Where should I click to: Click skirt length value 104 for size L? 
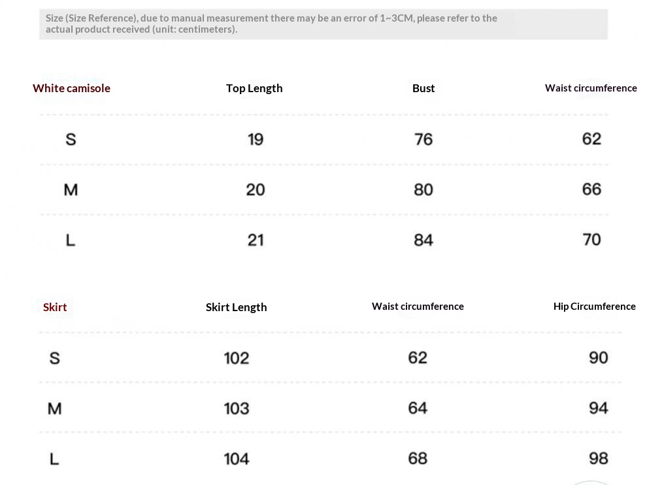(x=237, y=459)
